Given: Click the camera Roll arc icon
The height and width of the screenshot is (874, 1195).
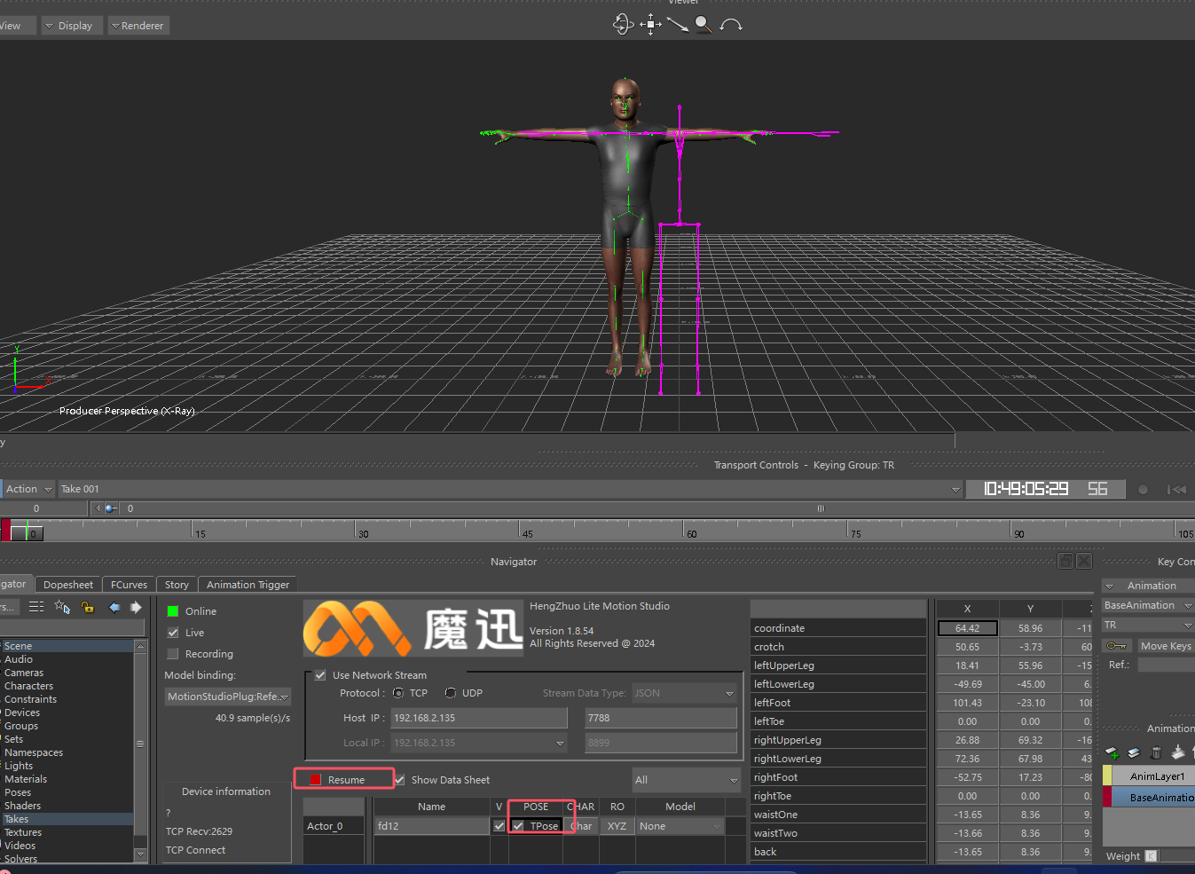Looking at the screenshot, I should click(x=731, y=25).
